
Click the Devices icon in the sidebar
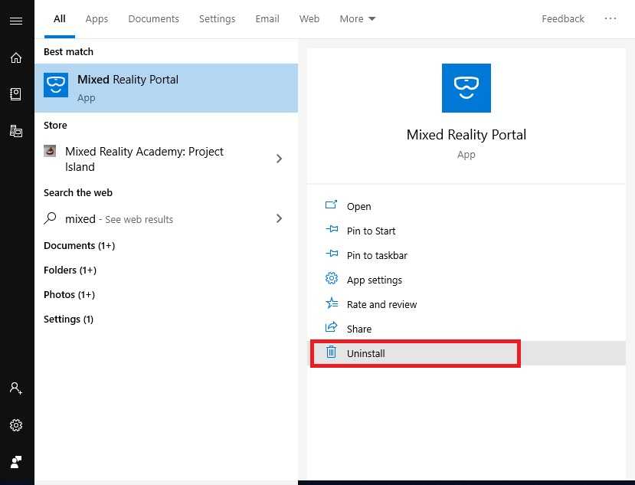pyautogui.click(x=16, y=131)
